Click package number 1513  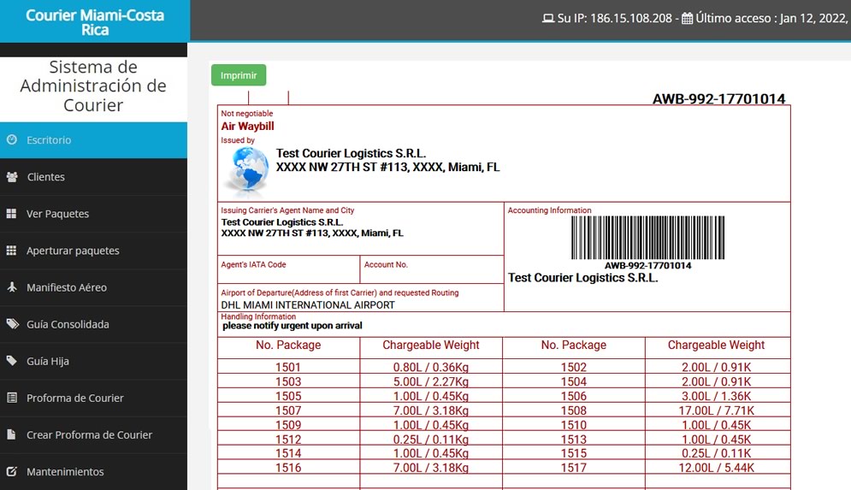tap(574, 439)
